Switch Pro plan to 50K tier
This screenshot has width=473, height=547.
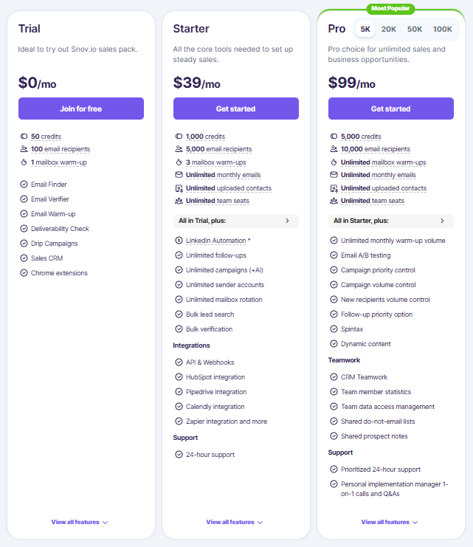tap(415, 30)
